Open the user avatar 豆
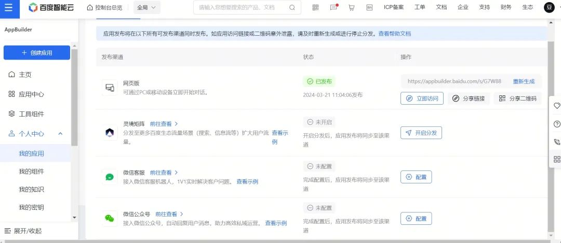This screenshot has width=561, height=243. click(x=549, y=7)
